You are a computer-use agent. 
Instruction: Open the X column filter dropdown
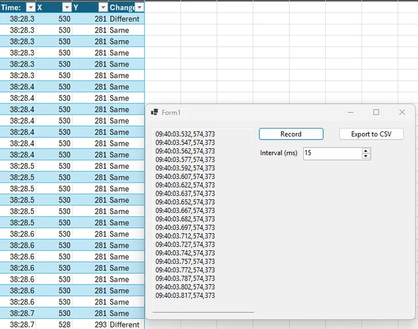point(67,7)
